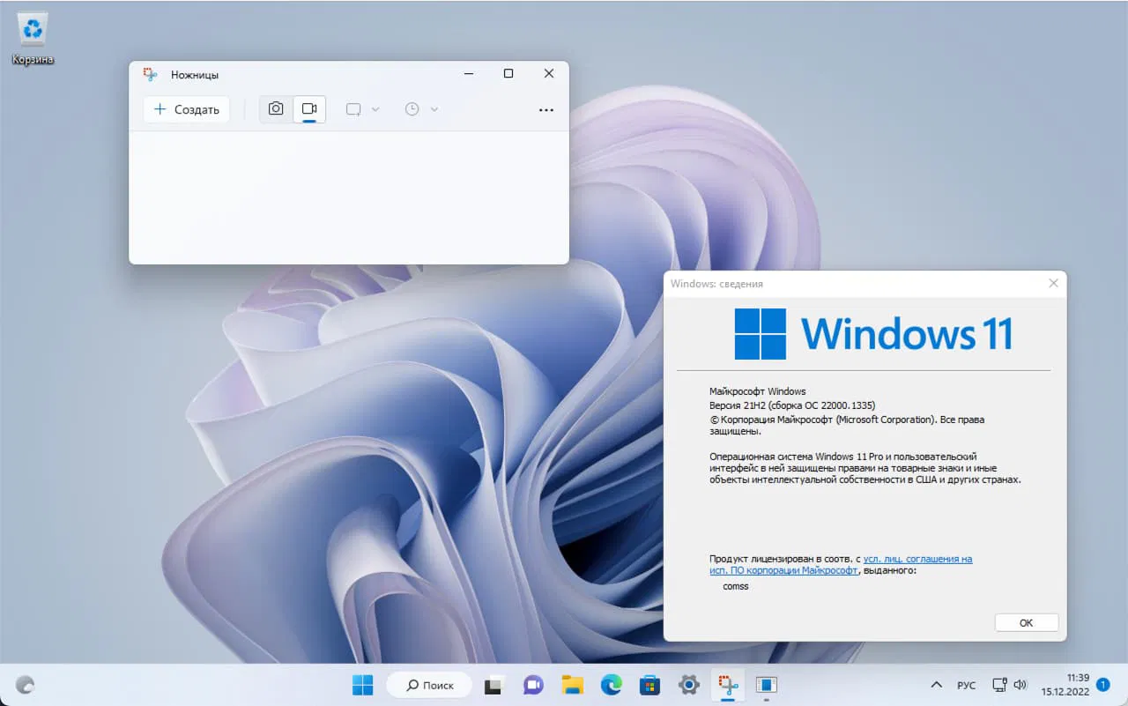Click the Snipping Tool taskbar icon
The image size is (1128, 706).
[x=728, y=685]
